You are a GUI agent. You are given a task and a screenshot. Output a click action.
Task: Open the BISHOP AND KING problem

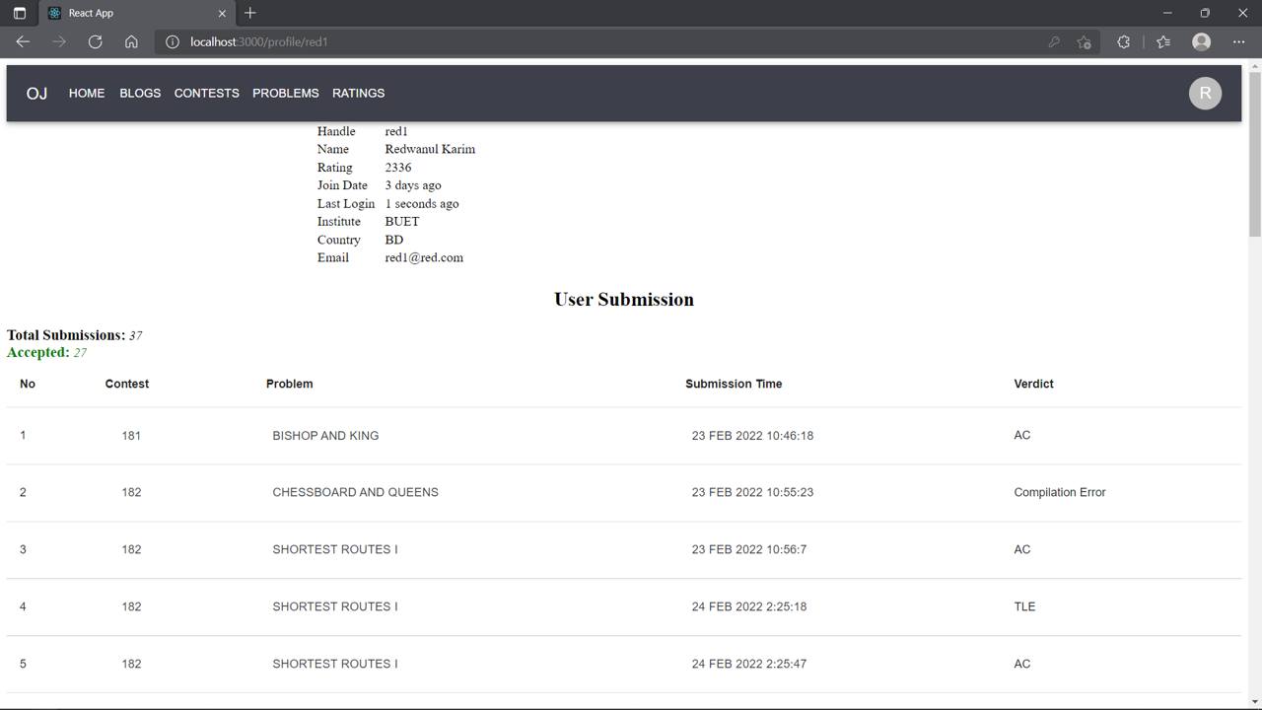pyautogui.click(x=325, y=435)
